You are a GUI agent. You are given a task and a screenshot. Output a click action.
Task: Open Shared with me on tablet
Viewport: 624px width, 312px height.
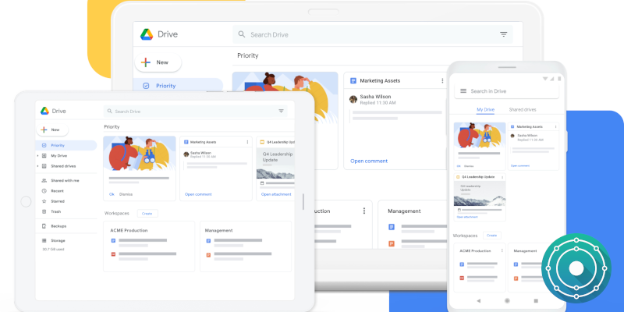coord(66,181)
